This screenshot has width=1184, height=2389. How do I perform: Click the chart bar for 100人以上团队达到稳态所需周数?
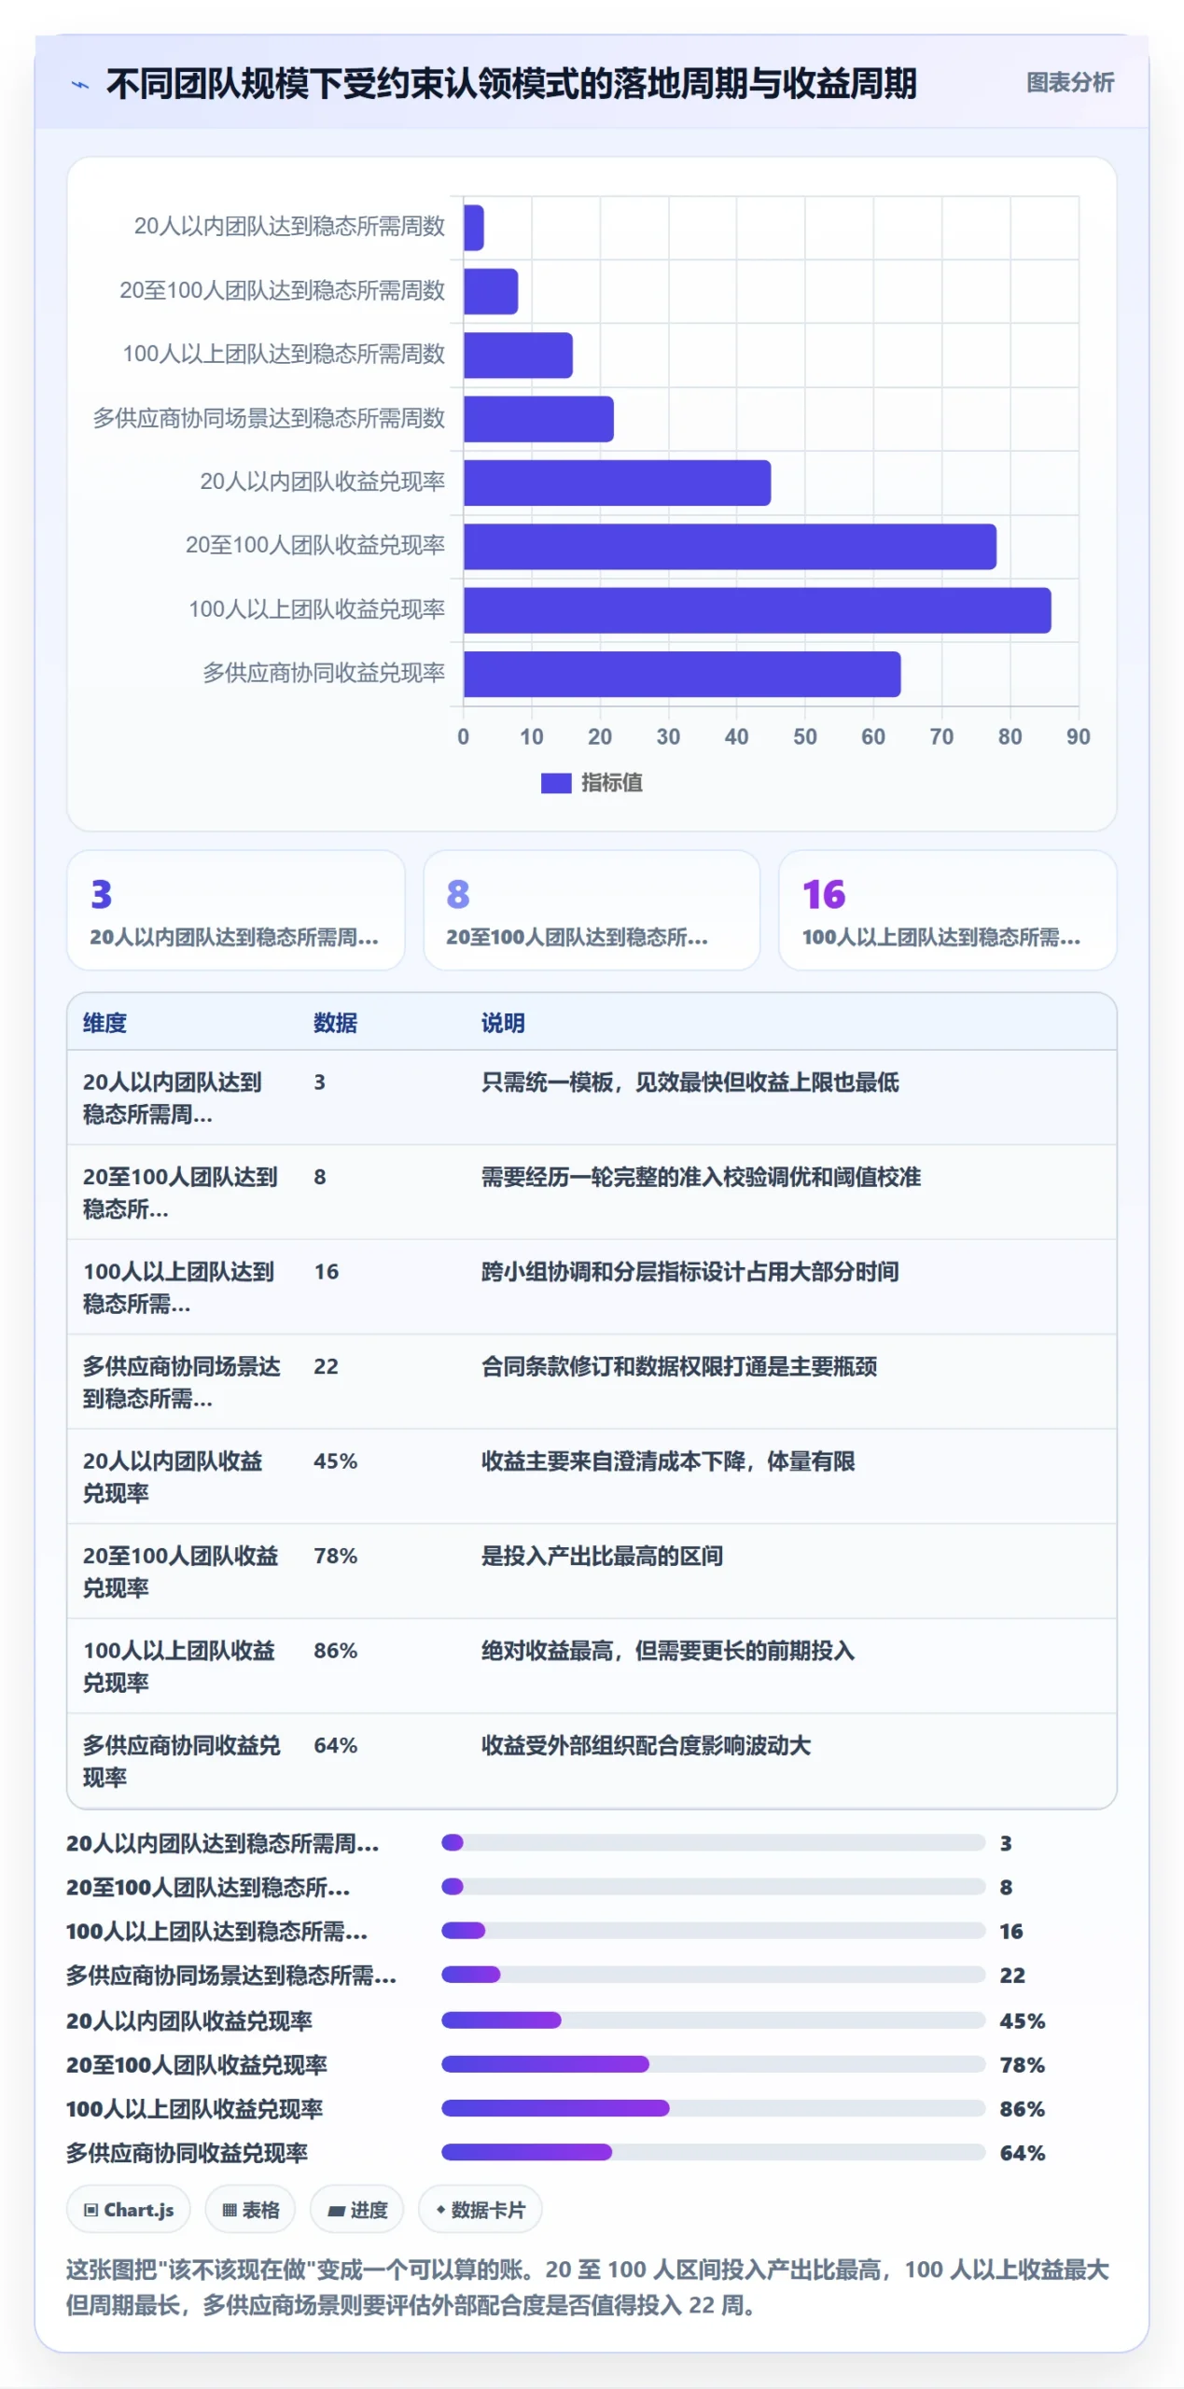pos(518,356)
